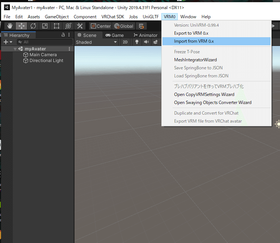The height and width of the screenshot is (243, 280).
Task: Select myAvater scene row
Action: (38, 49)
